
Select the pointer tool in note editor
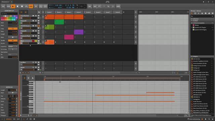[33, 78]
